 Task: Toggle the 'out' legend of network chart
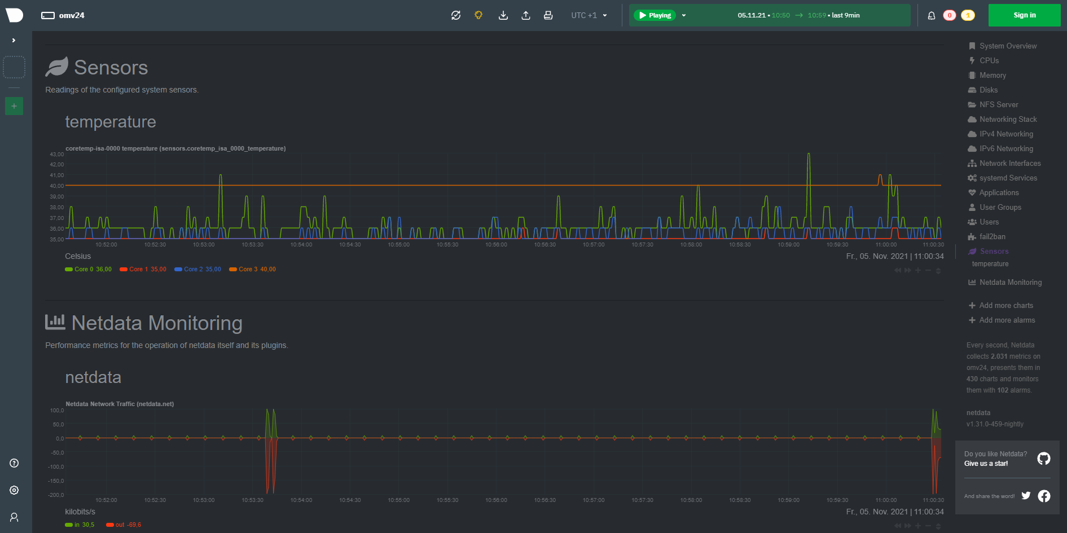[124, 525]
